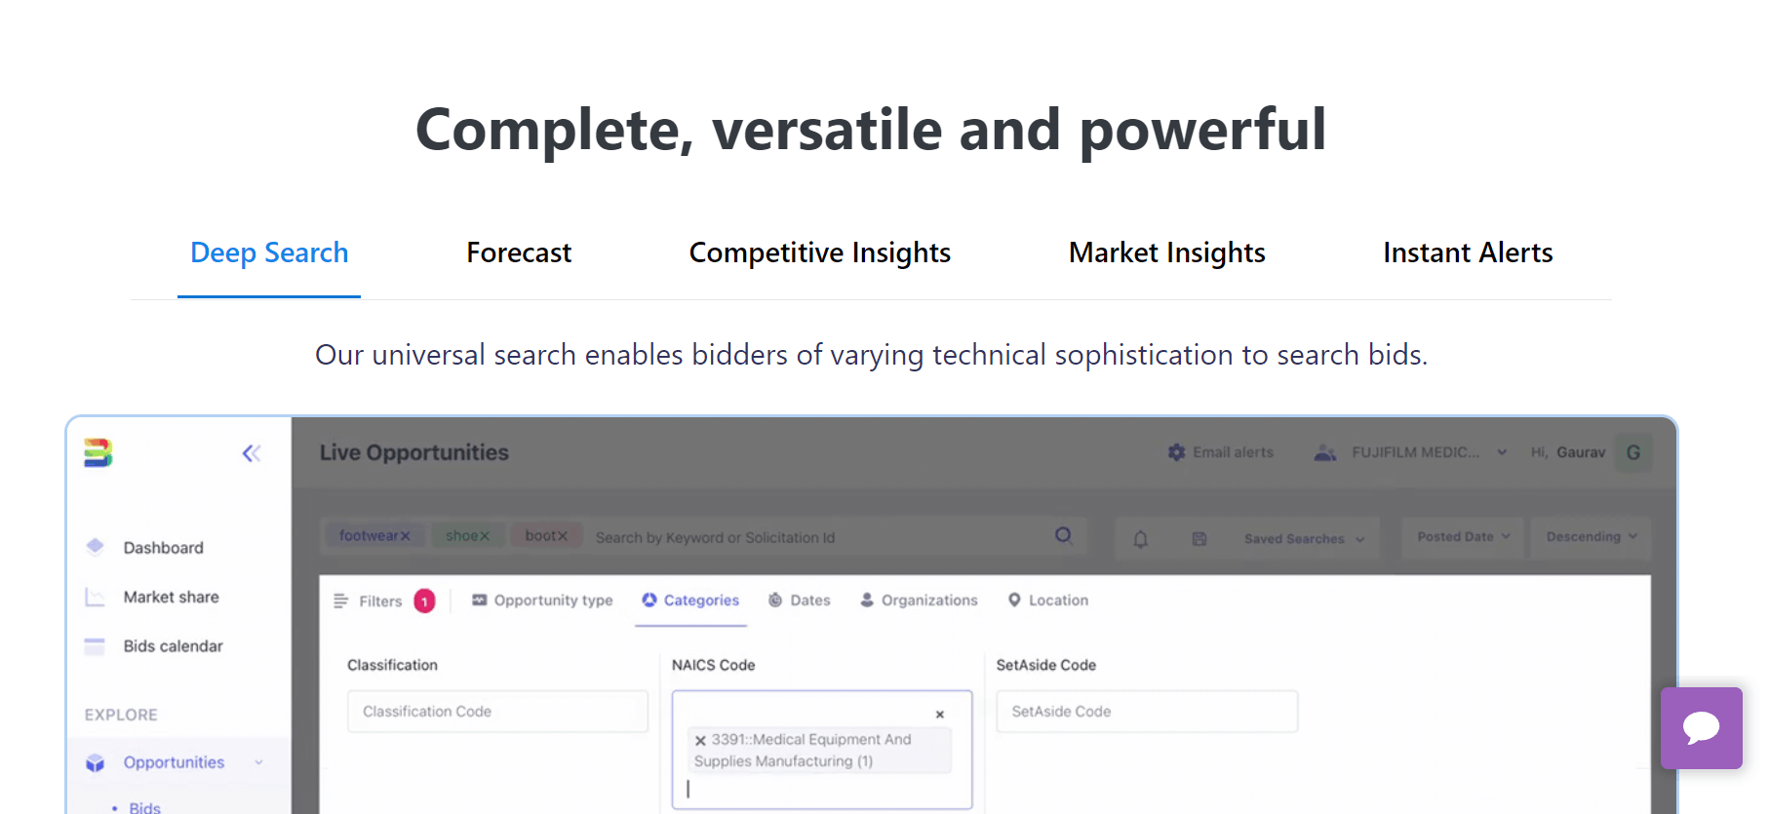Click the notification bell icon

pyautogui.click(x=1140, y=538)
